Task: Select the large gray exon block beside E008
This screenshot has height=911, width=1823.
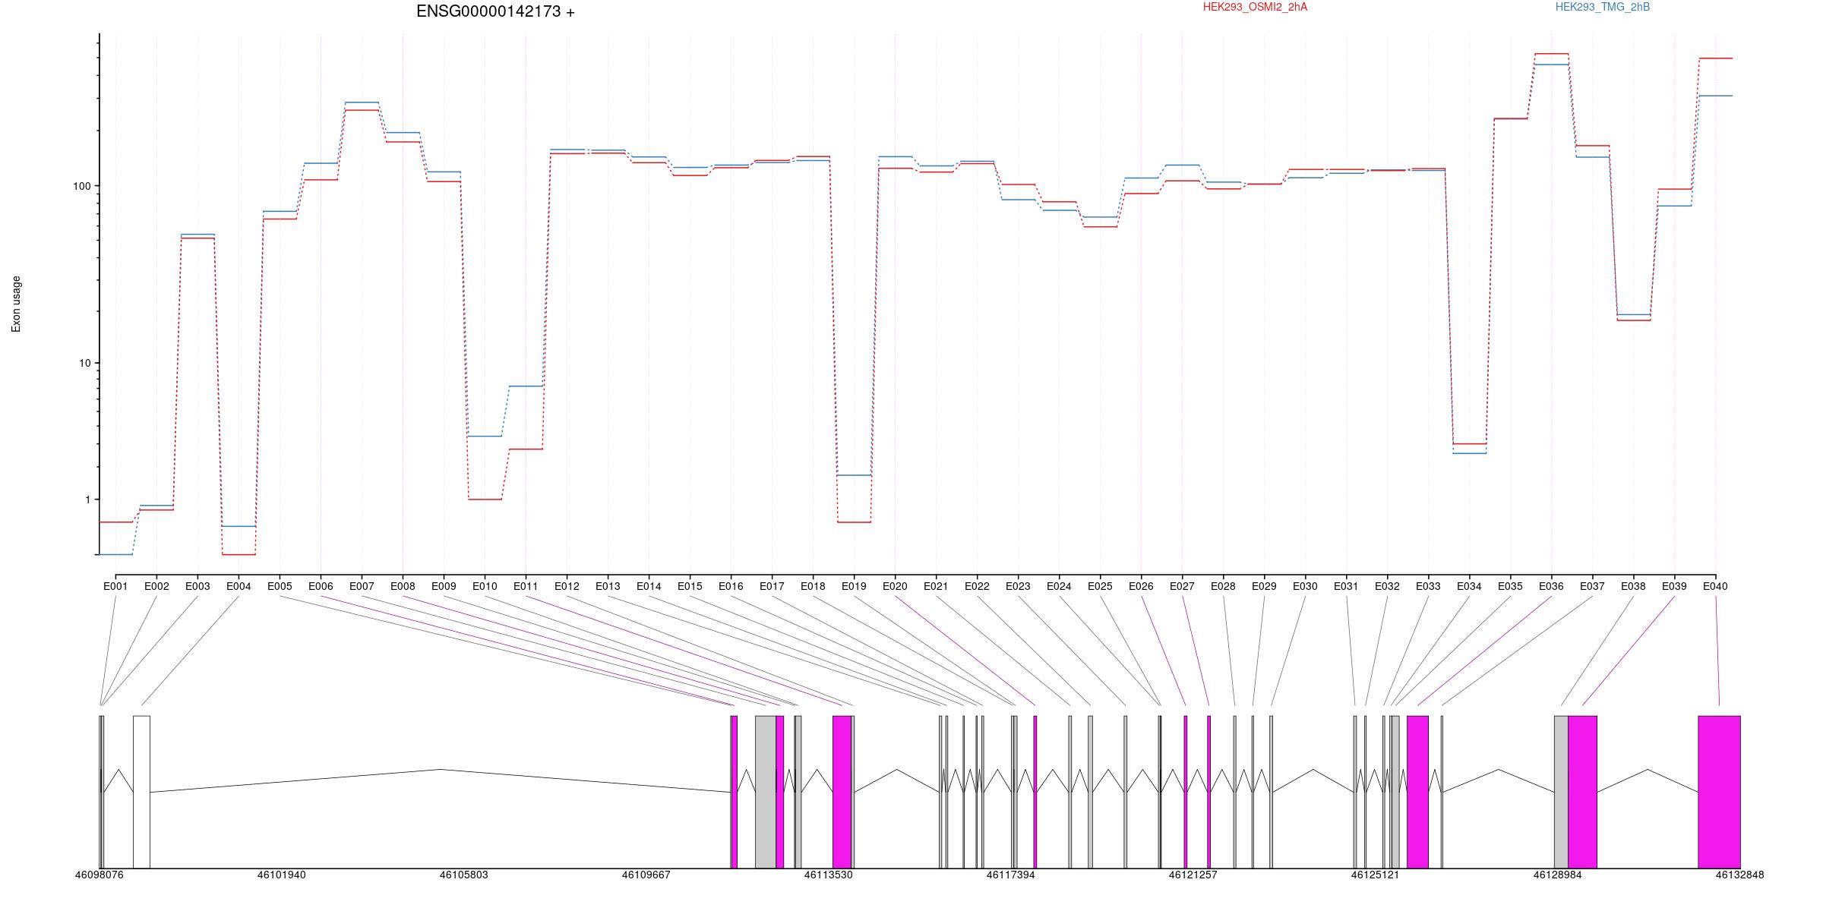Action: [766, 792]
